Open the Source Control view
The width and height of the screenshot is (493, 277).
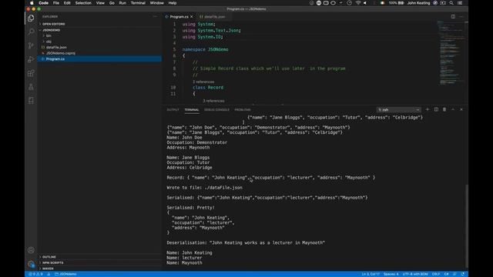(x=31, y=45)
